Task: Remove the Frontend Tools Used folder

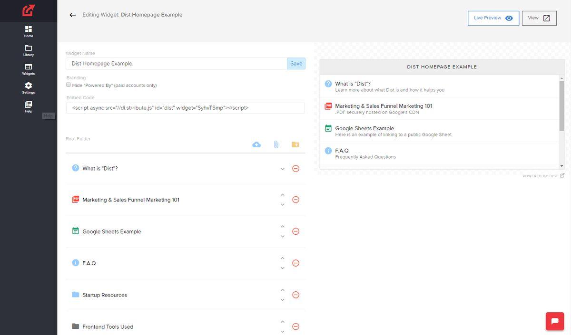Action: coord(295,326)
